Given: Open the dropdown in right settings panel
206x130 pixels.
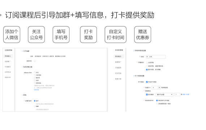Looking at the screenshot, I should [164, 94].
